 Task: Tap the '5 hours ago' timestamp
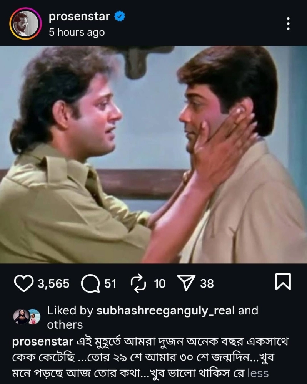click(x=77, y=32)
